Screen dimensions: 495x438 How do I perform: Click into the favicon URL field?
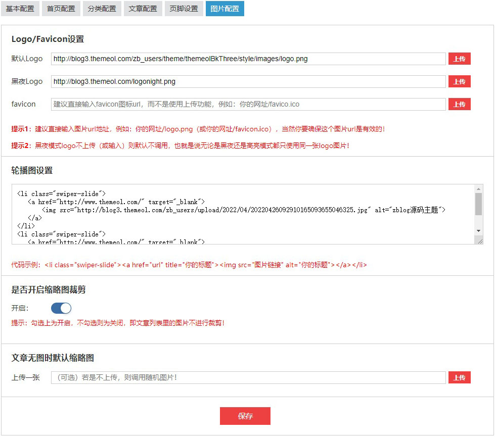[248, 104]
